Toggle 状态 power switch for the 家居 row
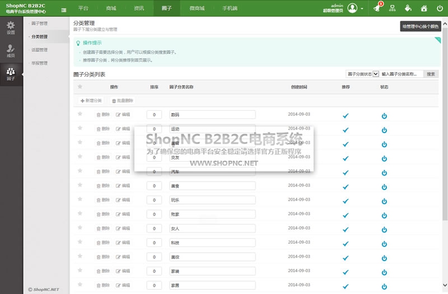 point(384,287)
